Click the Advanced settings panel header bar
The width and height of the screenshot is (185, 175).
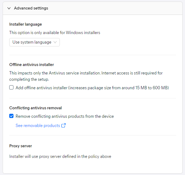point(92,8)
